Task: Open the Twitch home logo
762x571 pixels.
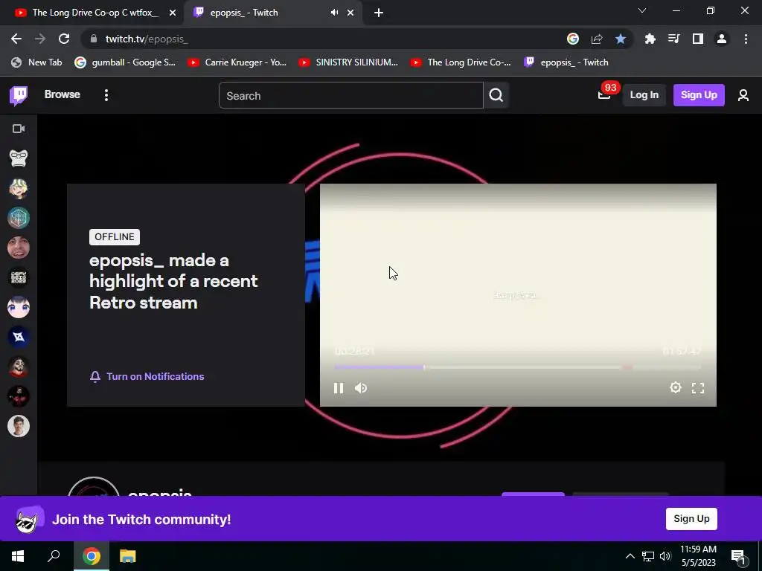Action: tap(19, 95)
